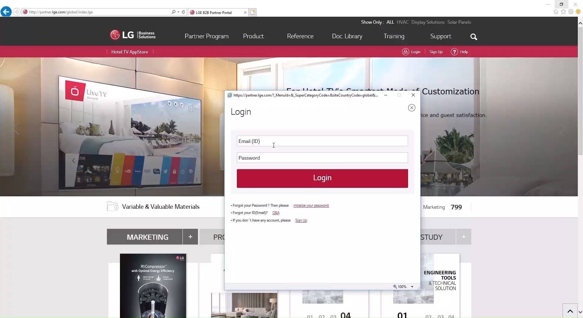Close the Login popup window from title bar
Image resolution: width=583 pixels, height=318 pixels.
[x=413, y=95]
